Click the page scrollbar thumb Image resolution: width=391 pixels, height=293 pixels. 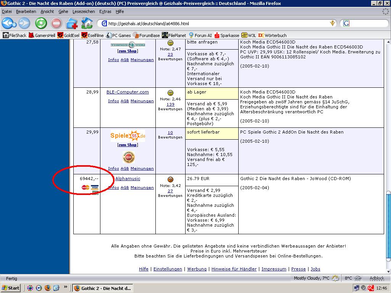click(x=388, y=226)
